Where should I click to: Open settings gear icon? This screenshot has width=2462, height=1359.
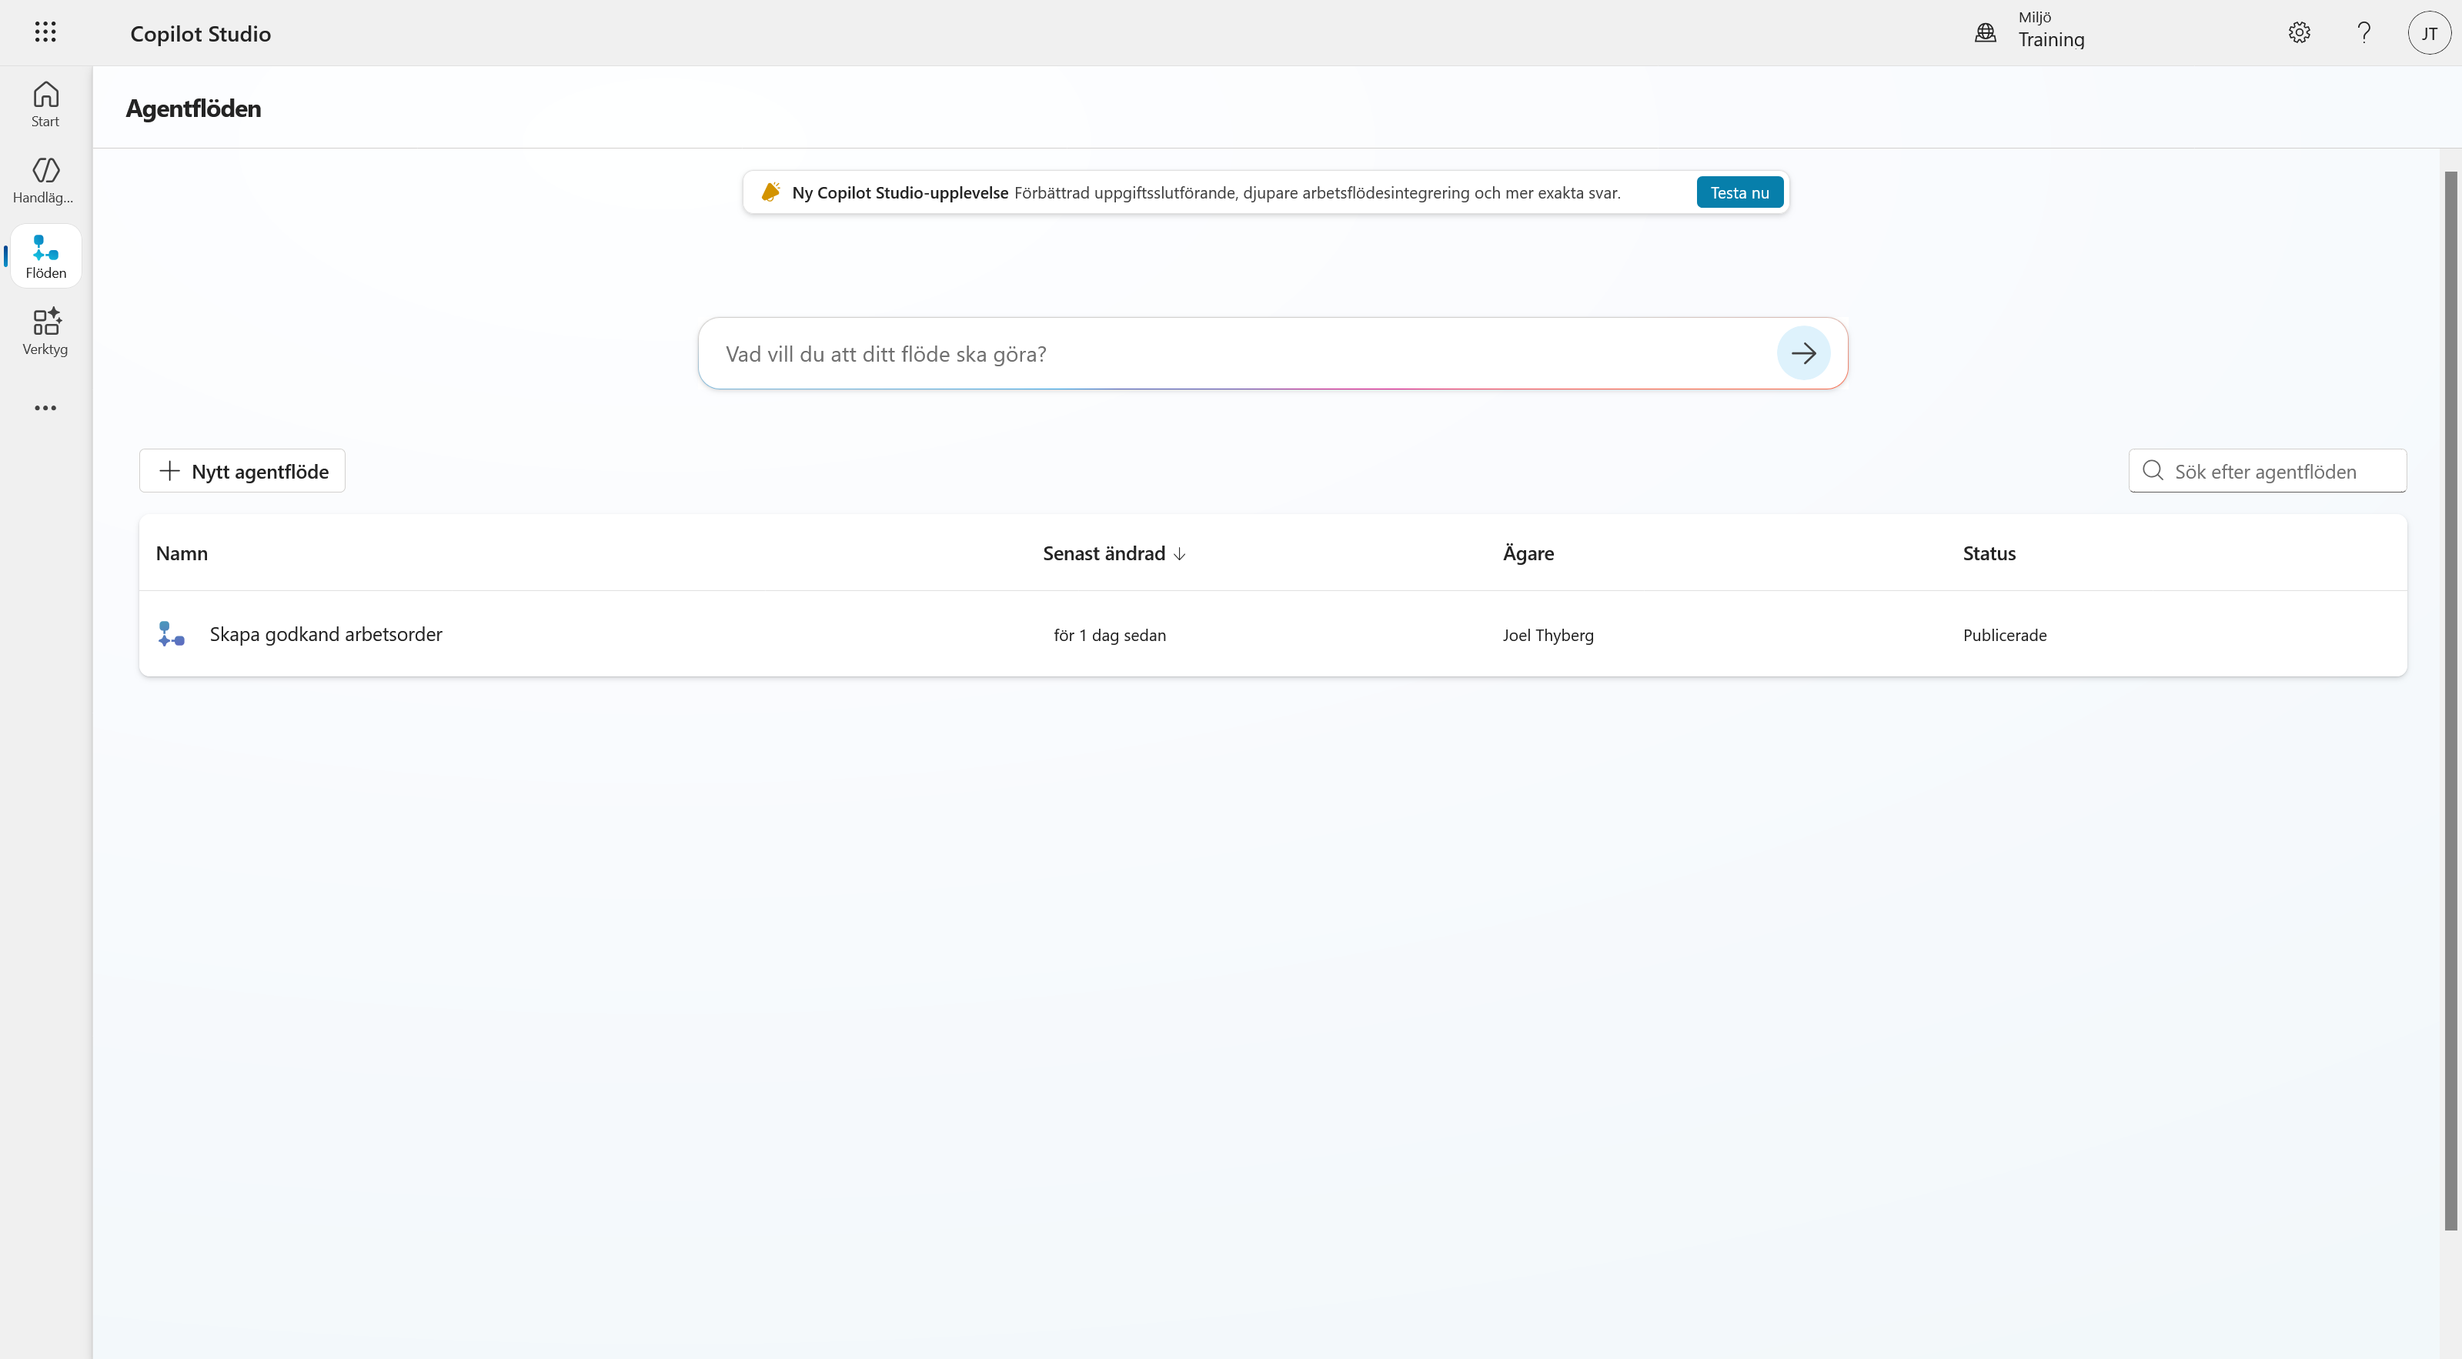coord(2299,32)
